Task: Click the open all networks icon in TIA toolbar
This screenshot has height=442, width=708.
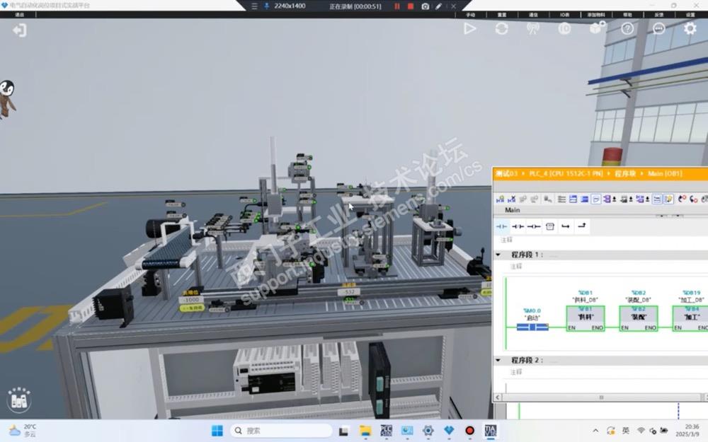Action: [x=573, y=199]
